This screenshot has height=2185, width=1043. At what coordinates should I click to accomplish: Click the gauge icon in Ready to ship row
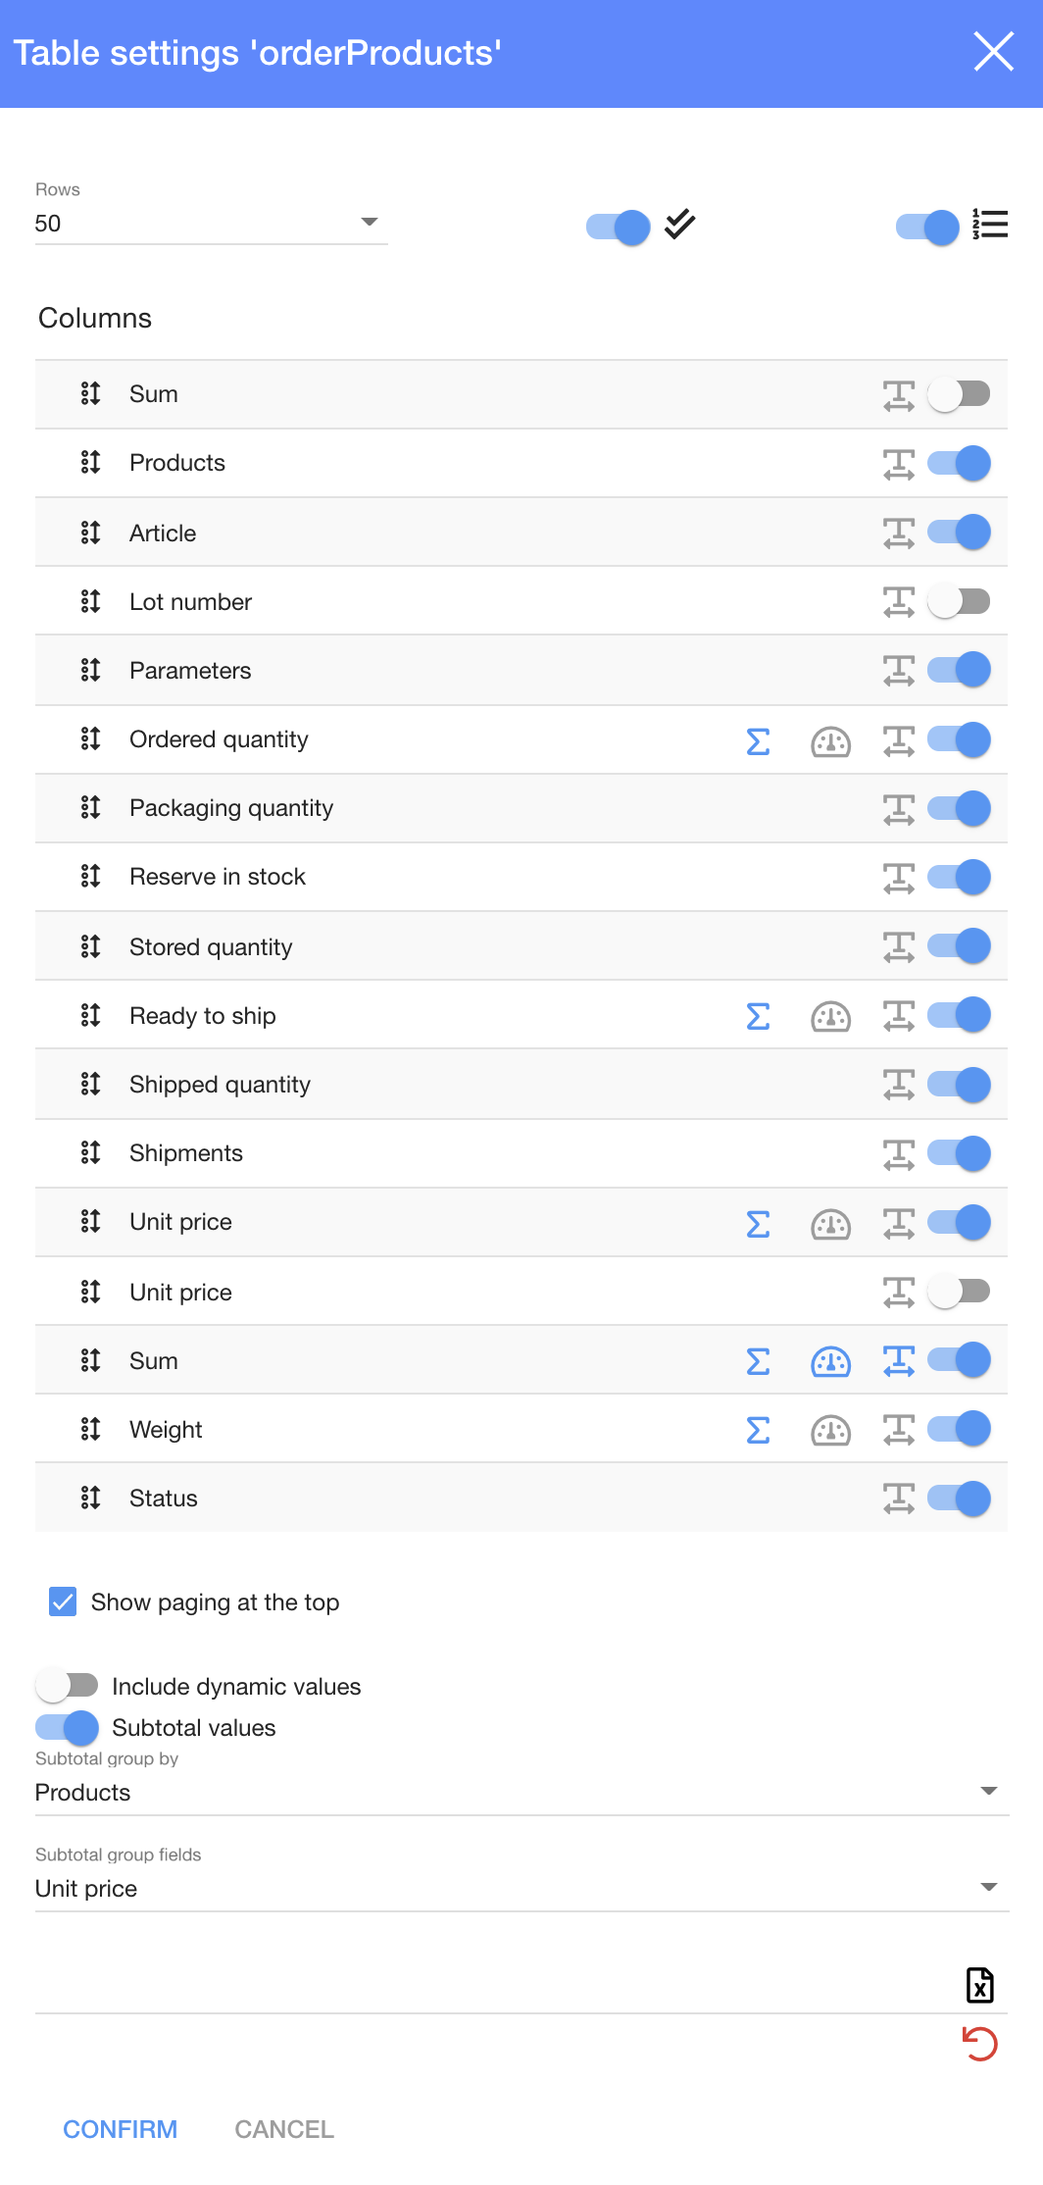click(x=830, y=1017)
